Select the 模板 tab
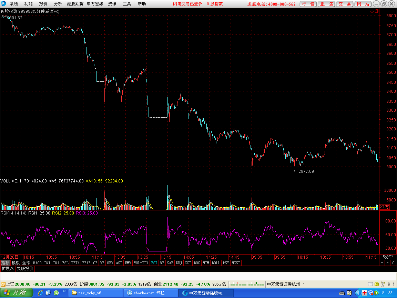The height and width of the screenshot is (298, 397). 16,263
